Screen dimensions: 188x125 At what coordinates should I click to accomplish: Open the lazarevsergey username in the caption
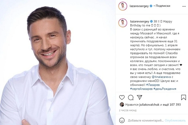139,21
